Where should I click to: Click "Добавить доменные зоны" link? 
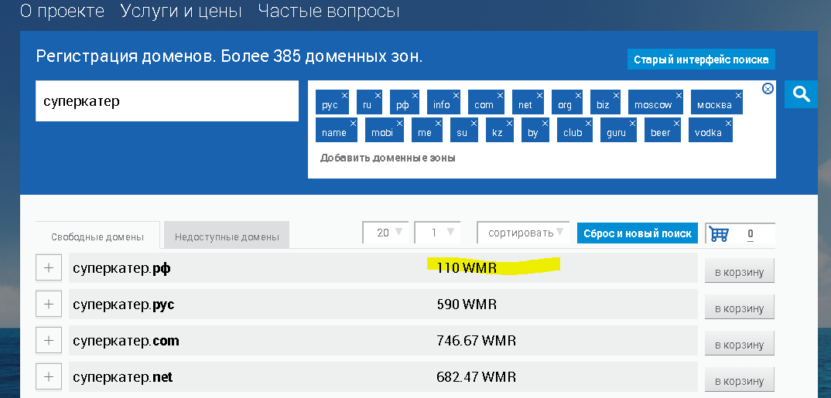388,158
